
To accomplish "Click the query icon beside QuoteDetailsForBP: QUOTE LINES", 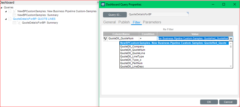I will (10, 19).
